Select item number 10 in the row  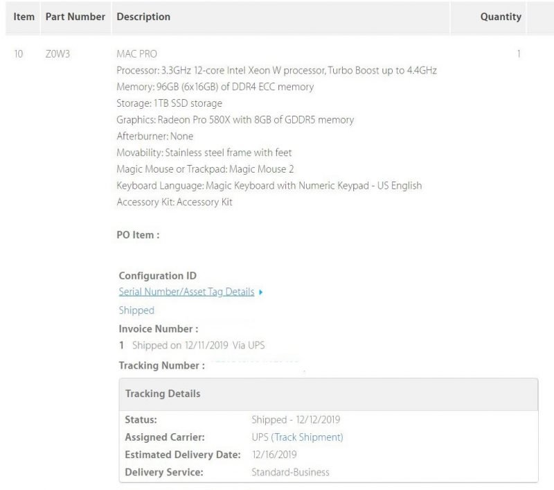(19, 53)
